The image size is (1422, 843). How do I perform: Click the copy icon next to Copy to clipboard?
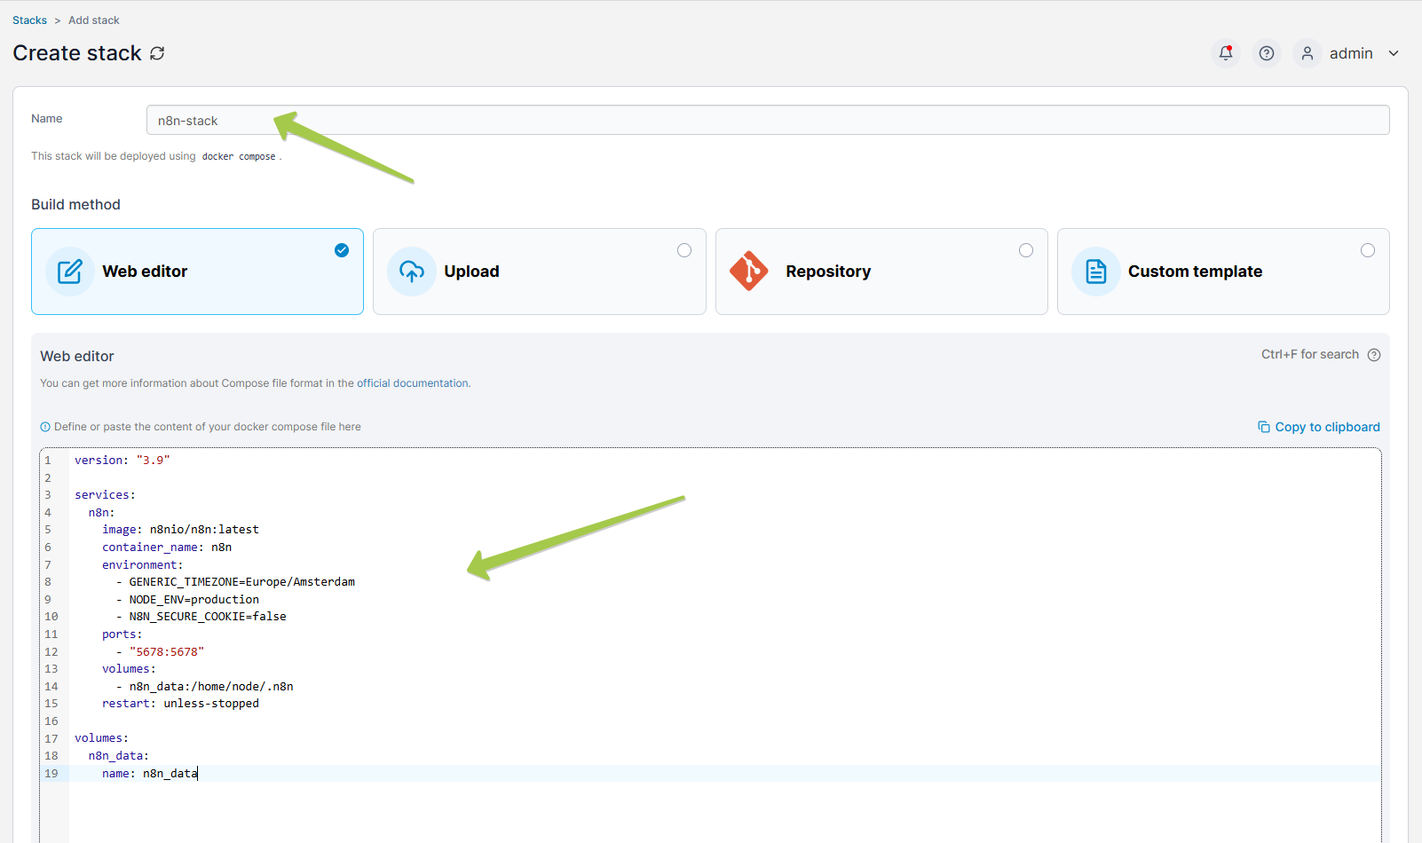tap(1264, 427)
